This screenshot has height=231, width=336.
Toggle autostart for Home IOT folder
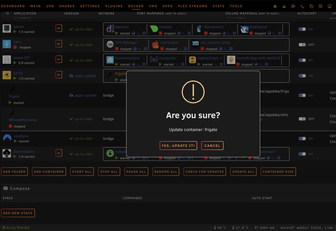tap(302, 60)
